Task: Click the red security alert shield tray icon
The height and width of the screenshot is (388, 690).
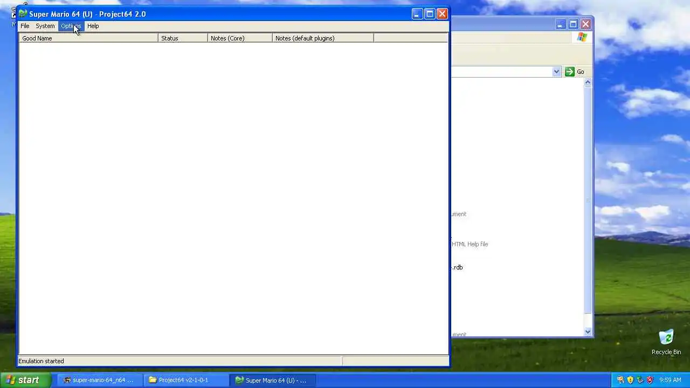Action: tap(650, 380)
